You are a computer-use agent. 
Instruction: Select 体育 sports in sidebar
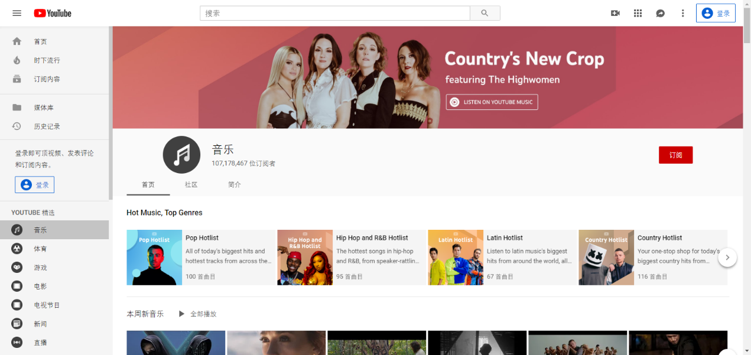(54, 249)
